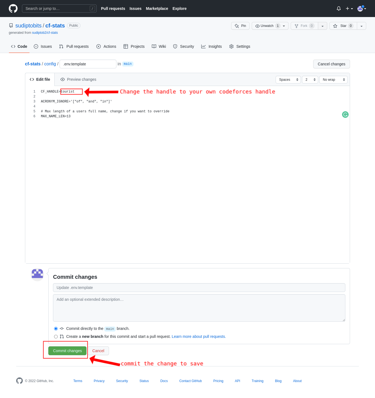Screen dimensions: 375x398
Task: Open the footer Training link
Action: click(258, 381)
